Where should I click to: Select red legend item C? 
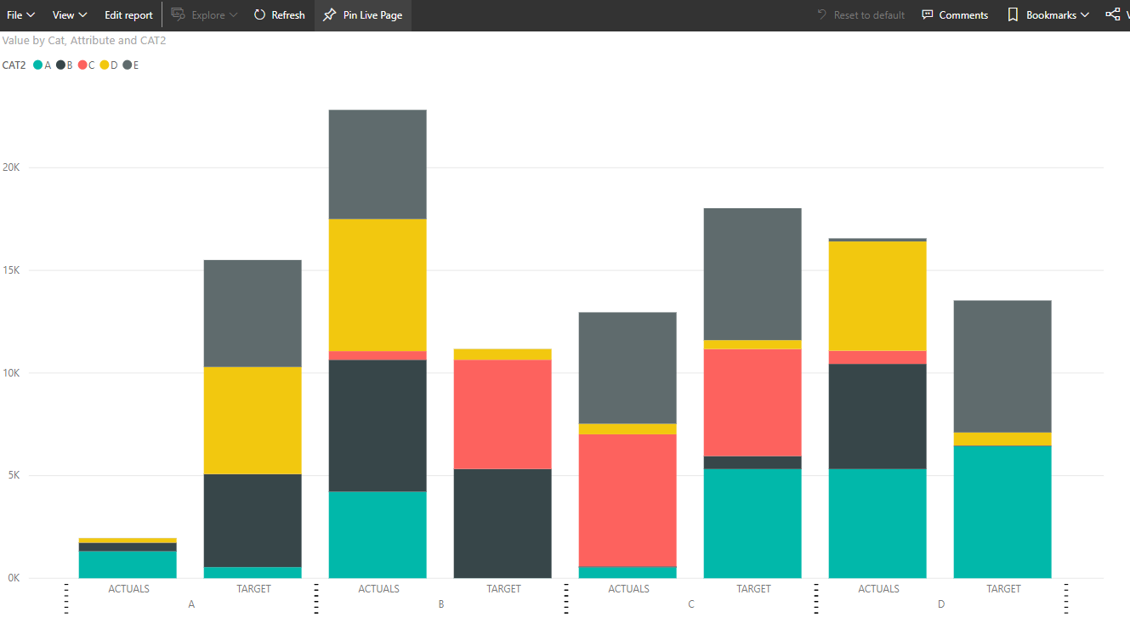point(87,65)
